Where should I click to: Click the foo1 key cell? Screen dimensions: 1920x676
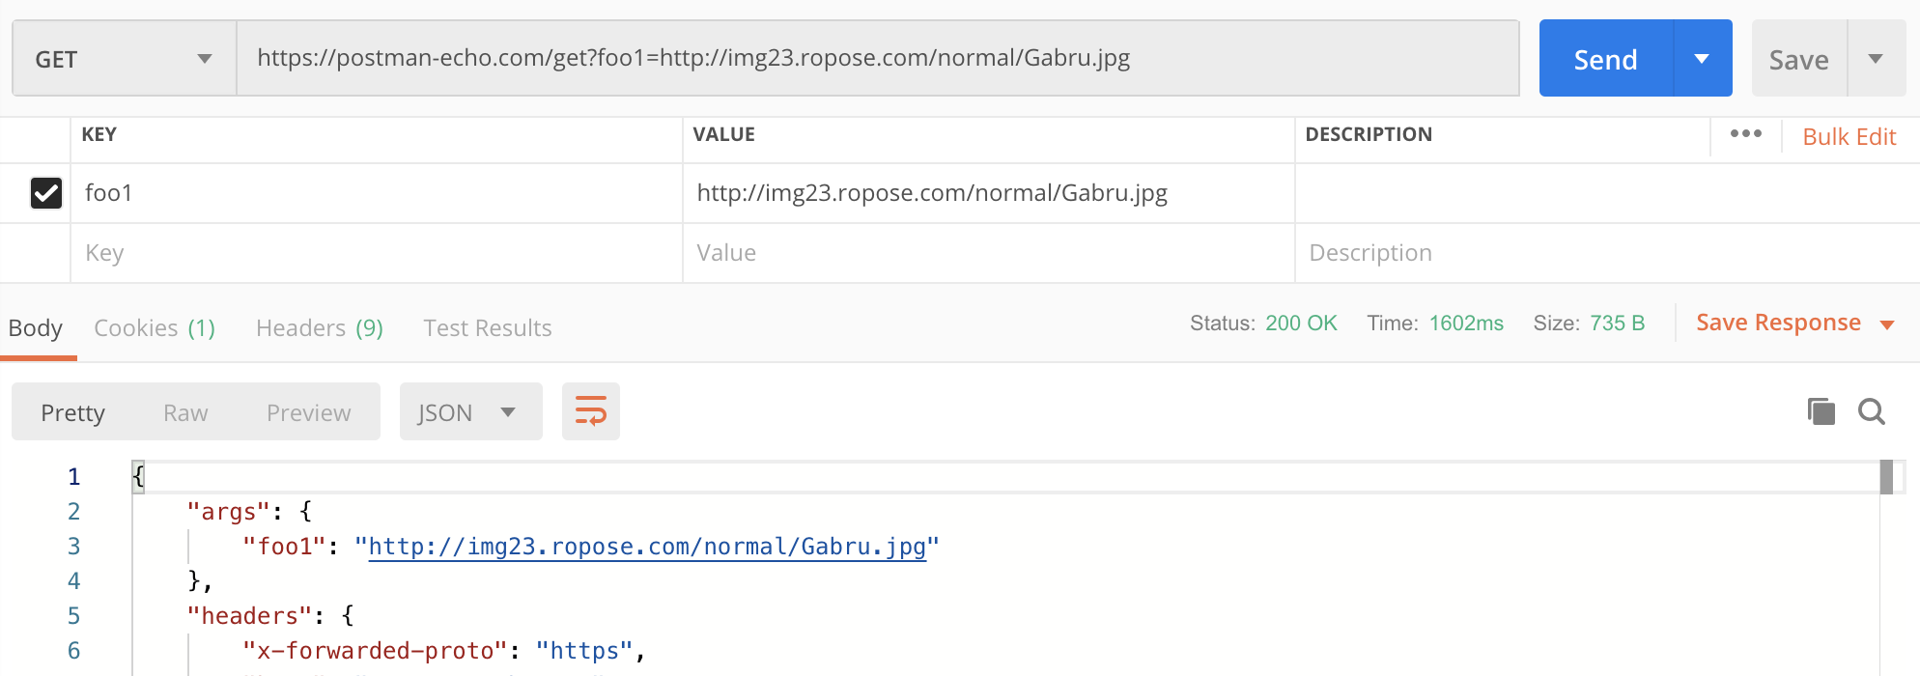(377, 193)
